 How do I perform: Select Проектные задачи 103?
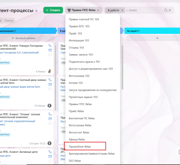[x=83, y=97]
